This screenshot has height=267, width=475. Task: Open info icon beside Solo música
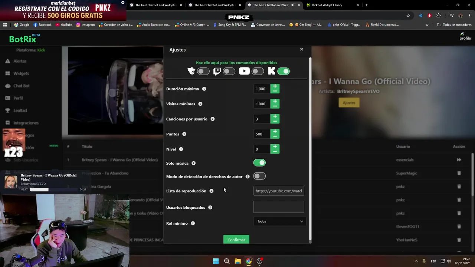(x=193, y=163)
